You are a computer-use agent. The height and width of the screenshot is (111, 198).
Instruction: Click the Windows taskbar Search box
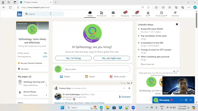click(x=82, y=108)
